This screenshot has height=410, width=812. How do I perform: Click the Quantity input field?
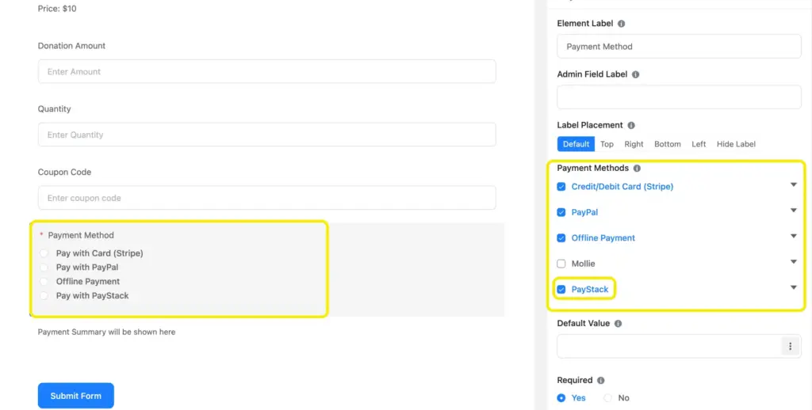pyautogui.click(x=266, y=135)
